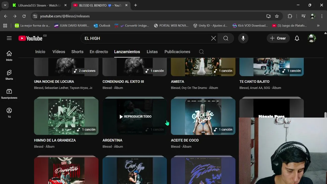Screen dimensions: 327x184
Task: Switch to the Vídeos channel tab
Action: (x=59, y=52)
